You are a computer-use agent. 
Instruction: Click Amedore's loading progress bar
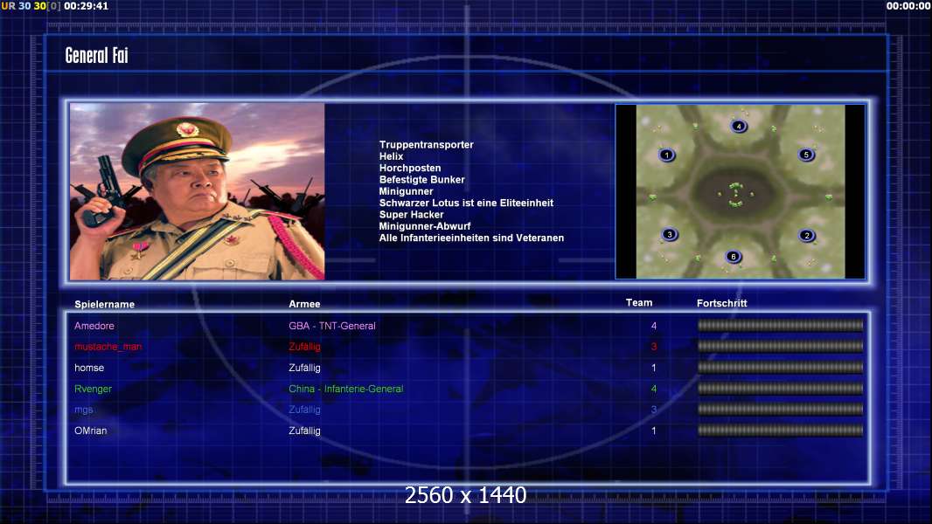click(x=780, y=325)
